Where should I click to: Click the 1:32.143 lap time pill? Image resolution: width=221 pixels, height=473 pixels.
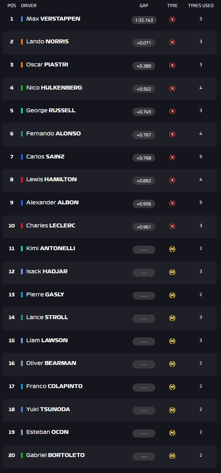(x=144, y=20)
